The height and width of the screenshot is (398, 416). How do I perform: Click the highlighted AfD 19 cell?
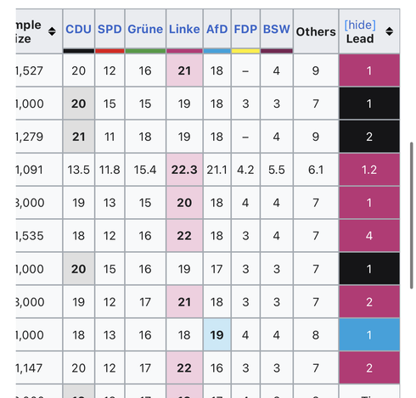click(217, 335)
